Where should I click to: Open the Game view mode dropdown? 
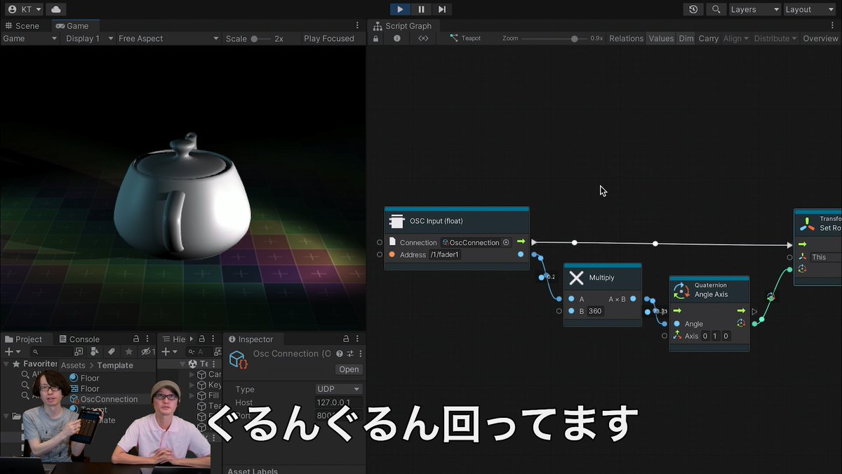[x=30, y=39]
